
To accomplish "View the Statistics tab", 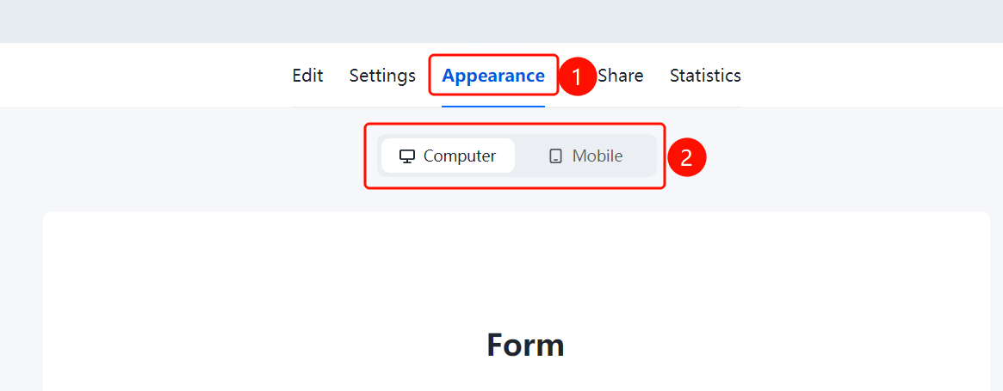I will [x=706, y=76].
